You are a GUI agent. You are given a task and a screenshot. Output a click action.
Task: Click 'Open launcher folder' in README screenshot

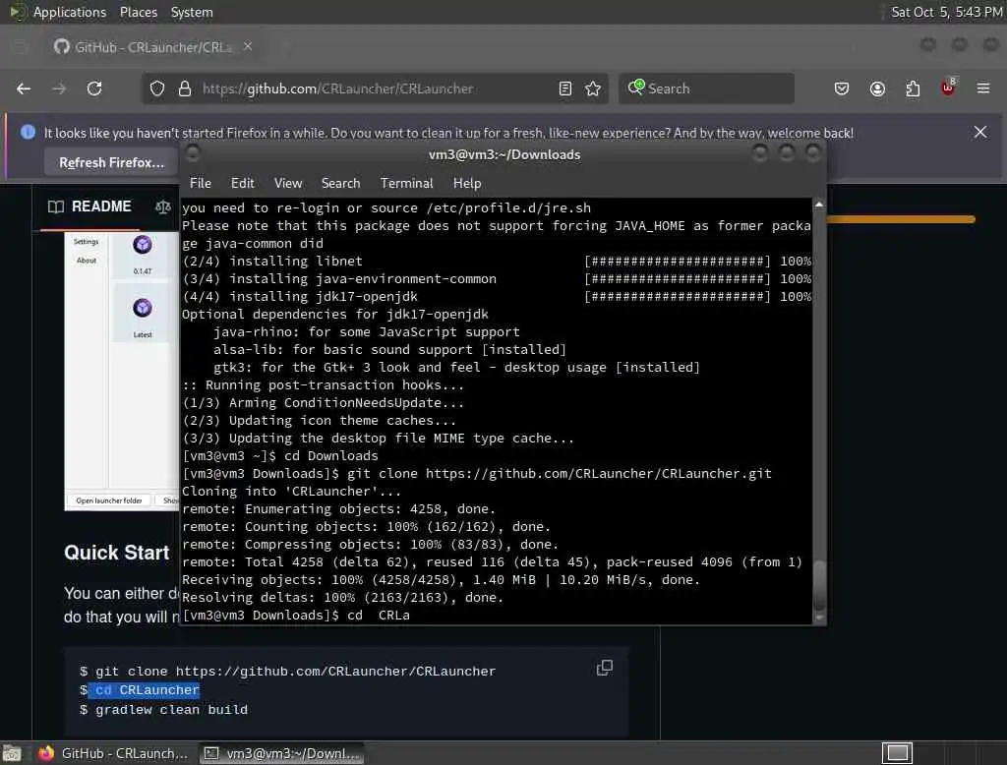click(108, 500)
